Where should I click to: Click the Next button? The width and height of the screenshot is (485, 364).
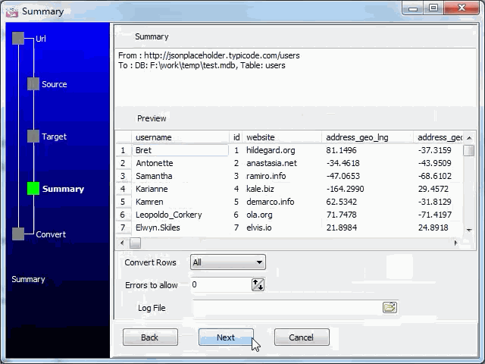[226, 337]
